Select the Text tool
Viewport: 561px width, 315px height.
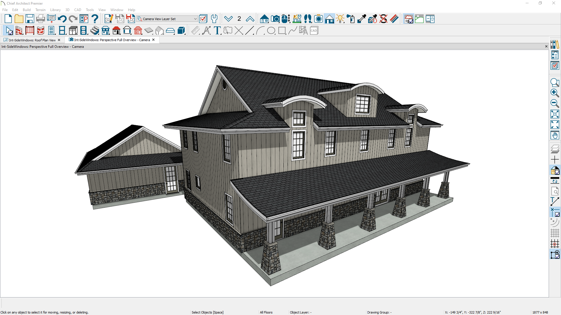click(x=217, y=30)
